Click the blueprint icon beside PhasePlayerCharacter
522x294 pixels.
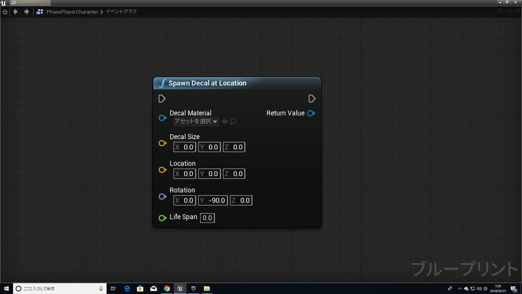tap(40, 12)
